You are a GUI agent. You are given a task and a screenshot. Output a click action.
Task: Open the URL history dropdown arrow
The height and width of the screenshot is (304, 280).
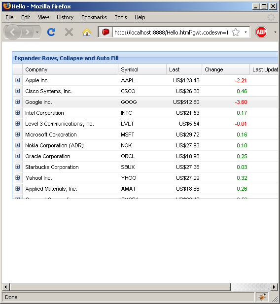click(245, 32)
